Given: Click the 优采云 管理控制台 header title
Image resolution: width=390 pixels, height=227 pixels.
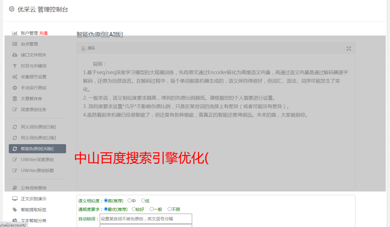Looking at the screenshot, I should pos(43,9).
